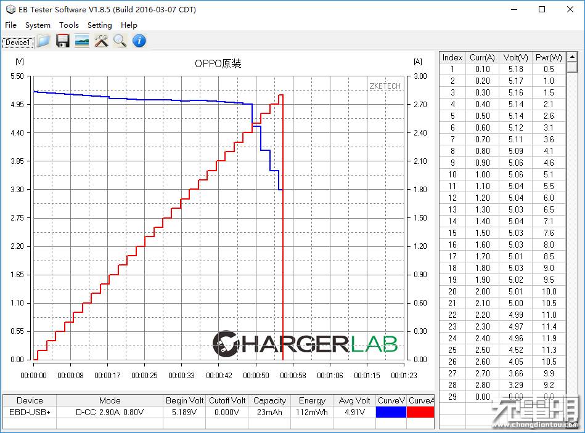The image size is (585, 433).
Task: Open the File menu
Action: coord(10,25)
